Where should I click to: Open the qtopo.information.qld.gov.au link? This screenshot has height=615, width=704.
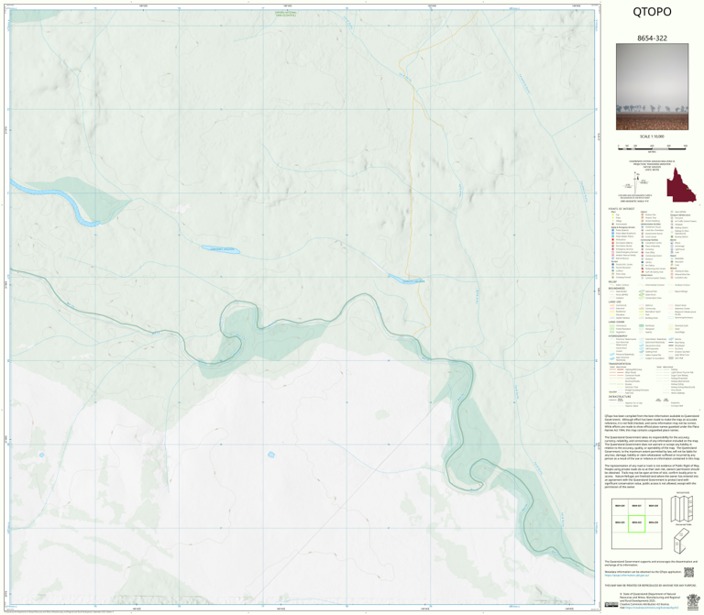[625, 575]
